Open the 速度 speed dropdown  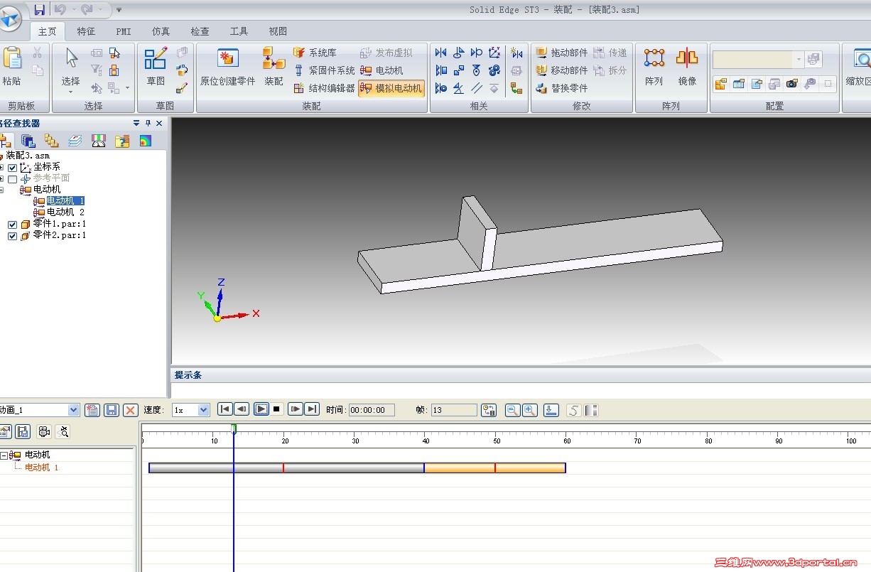tap(204, 410)
